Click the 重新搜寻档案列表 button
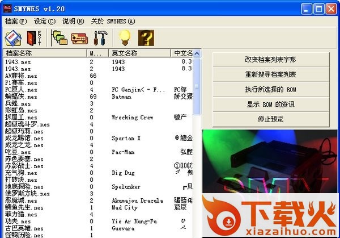 click(271, 74)
